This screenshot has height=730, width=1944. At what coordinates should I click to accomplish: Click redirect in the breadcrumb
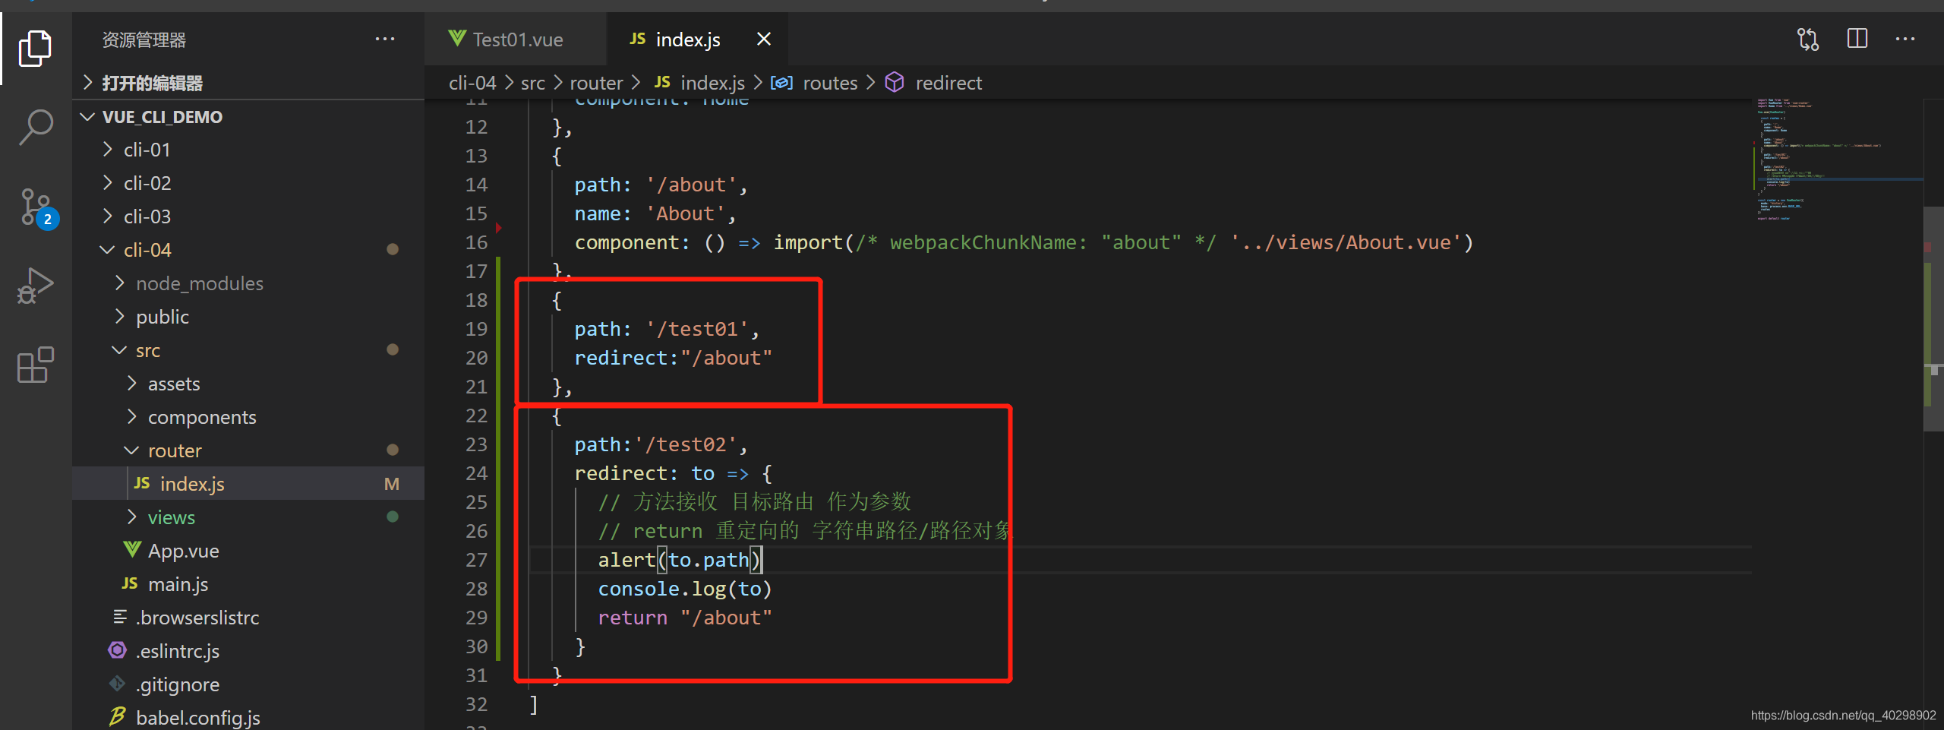click(948, 82)
